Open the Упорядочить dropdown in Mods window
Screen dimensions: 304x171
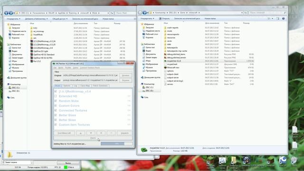pyautogui.click(x=14, y=19)
